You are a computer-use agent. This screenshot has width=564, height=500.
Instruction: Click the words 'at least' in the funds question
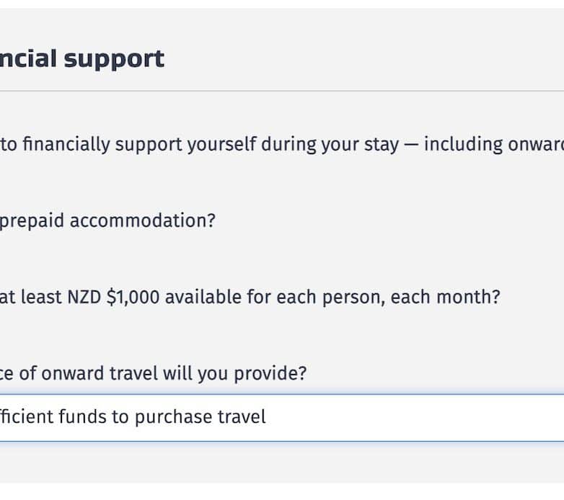20,297
